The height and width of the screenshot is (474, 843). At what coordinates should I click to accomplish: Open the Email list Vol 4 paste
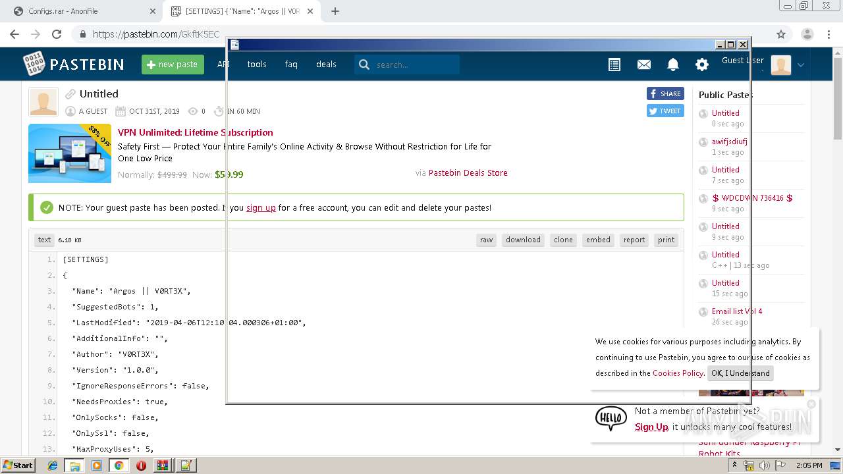737,311
